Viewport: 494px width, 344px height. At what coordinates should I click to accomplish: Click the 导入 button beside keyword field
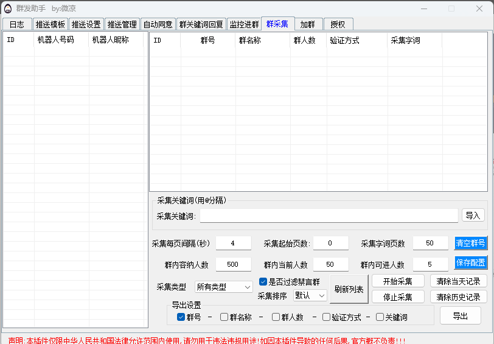(473, 216)
